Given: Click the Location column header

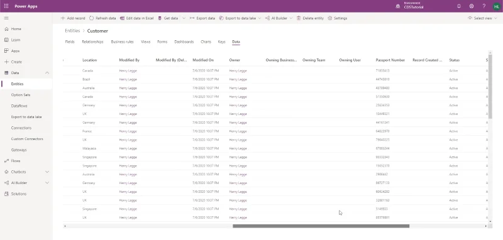Looking at the screenshot, I should pos(89,60).
